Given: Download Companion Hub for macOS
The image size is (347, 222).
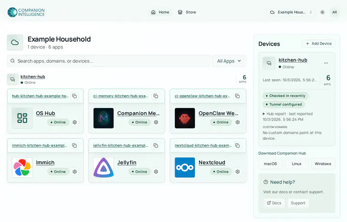Looking at the screenshot, I should pos(270,164).
